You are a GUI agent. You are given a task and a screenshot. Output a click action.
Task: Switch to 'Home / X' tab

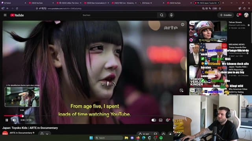point(152,3)
